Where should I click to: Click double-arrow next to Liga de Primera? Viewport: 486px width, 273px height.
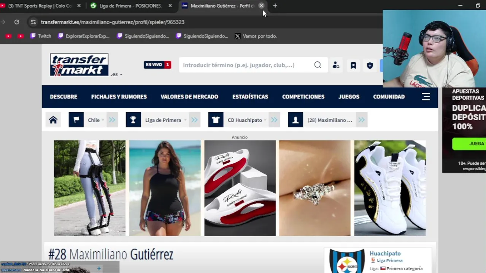click(194, 120)
